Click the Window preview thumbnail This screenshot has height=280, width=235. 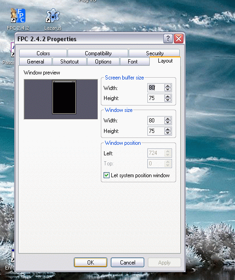pyautogui.click(x=61, y=99)
